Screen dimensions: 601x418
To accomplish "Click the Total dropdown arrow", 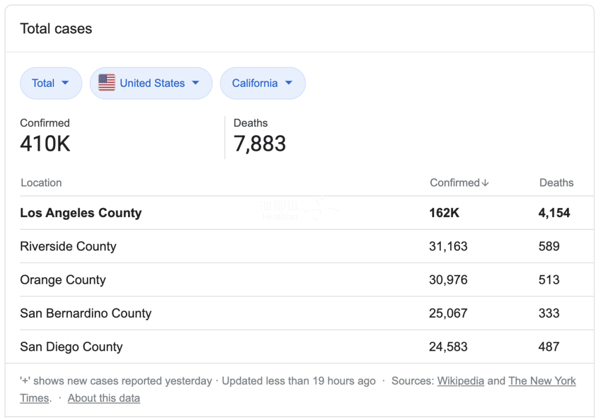I will pos(65,83).
